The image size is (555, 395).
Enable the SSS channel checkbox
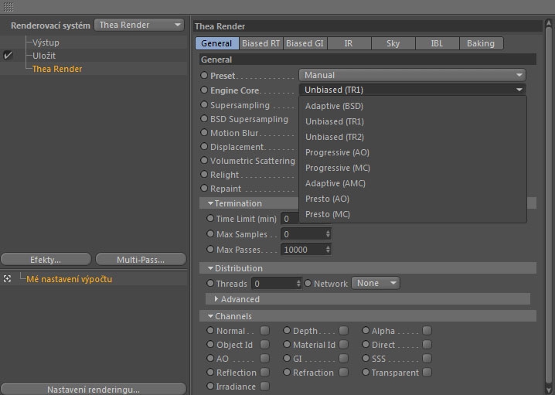tap(427, 358)
